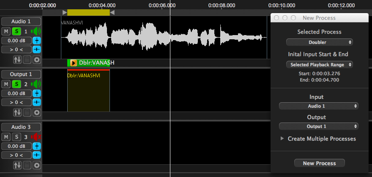Click the red muted speaker on Audio 3
Screen dimensions: 372x177
point(36,137)
